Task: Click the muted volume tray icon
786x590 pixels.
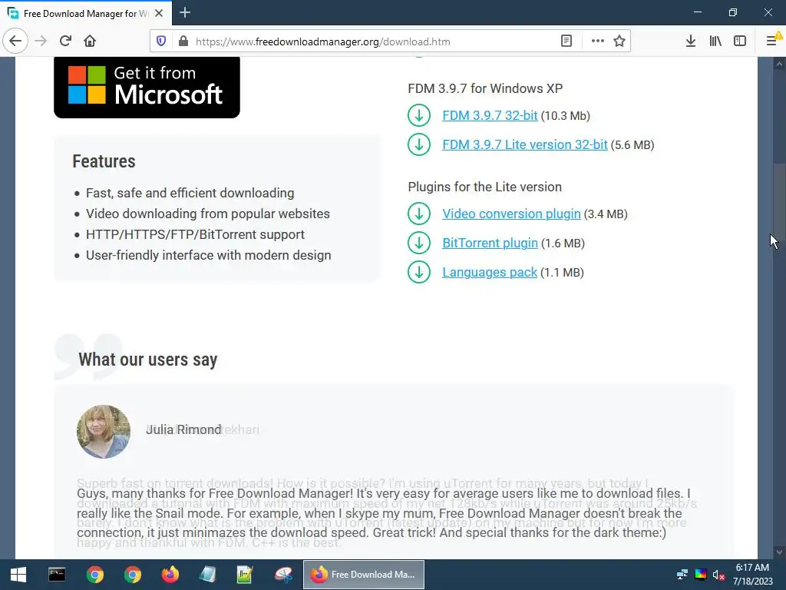Action: [718, 575]
